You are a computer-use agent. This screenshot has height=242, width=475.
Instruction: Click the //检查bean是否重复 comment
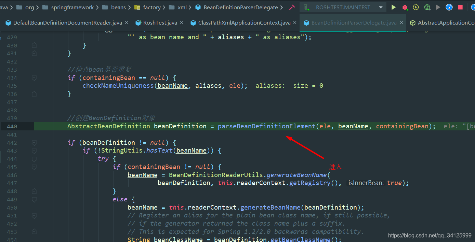pyautogui.click(x=100, y=70)
